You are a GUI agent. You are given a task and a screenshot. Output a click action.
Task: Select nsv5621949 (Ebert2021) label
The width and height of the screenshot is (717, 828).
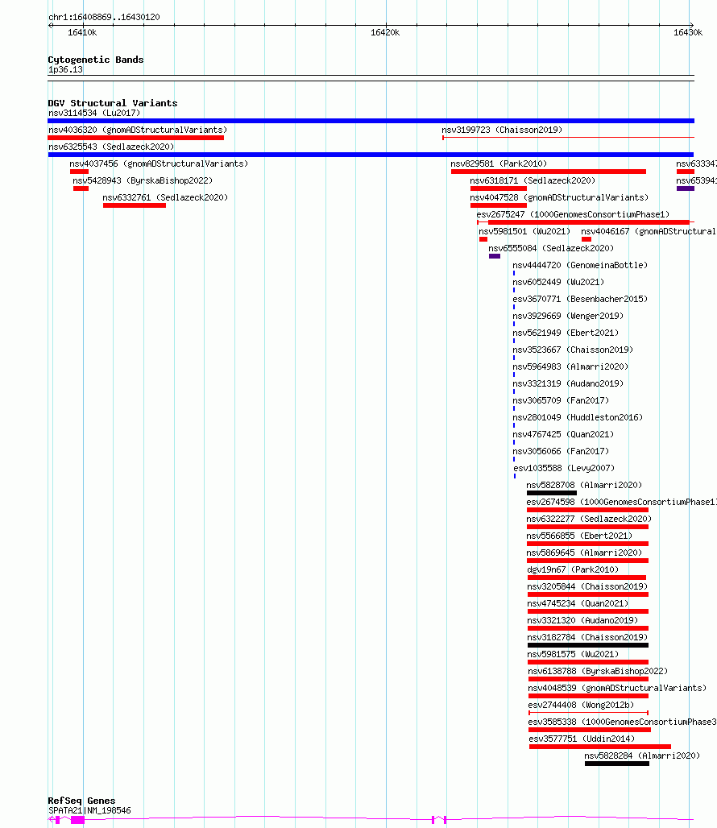566,333
